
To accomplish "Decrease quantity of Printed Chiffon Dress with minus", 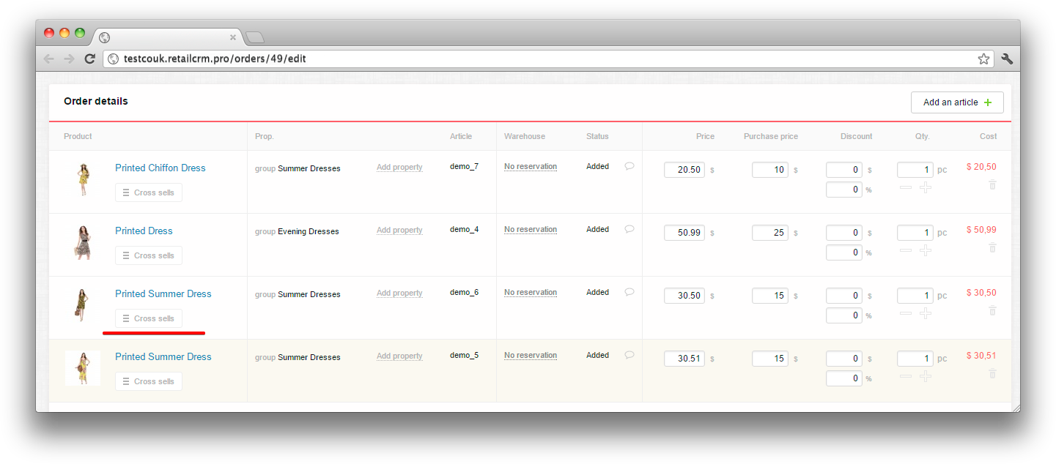I will [906, 187].
